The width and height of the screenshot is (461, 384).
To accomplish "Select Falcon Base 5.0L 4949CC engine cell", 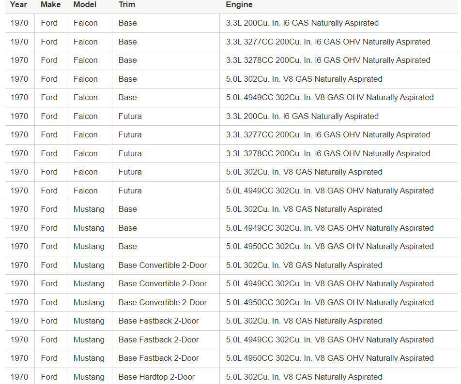I will click(330, 98).
